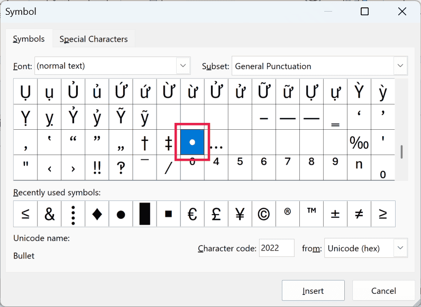Select the euro sign recent symbol
Screen dimensions: 421x307
click(192, 214)
